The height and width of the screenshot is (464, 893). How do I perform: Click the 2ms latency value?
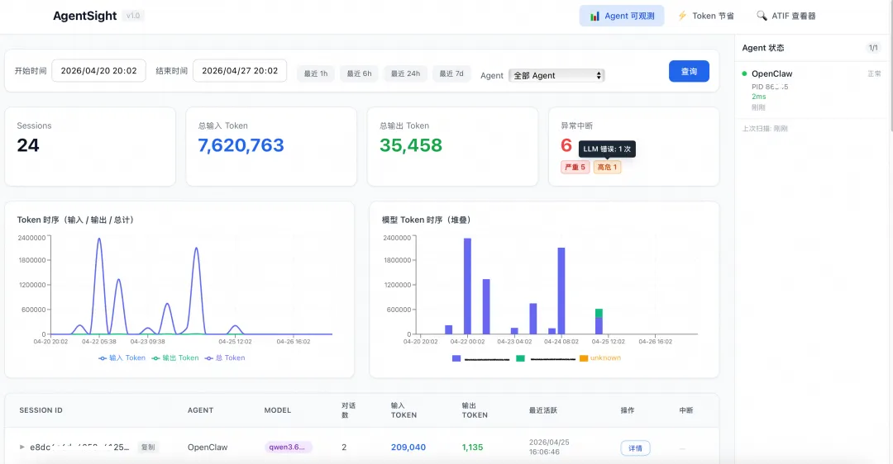(x=758, y=97)
